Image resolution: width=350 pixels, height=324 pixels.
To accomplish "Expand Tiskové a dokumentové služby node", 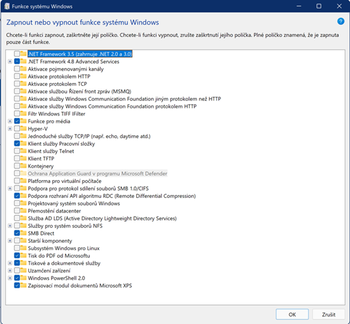I will (10, 263).
